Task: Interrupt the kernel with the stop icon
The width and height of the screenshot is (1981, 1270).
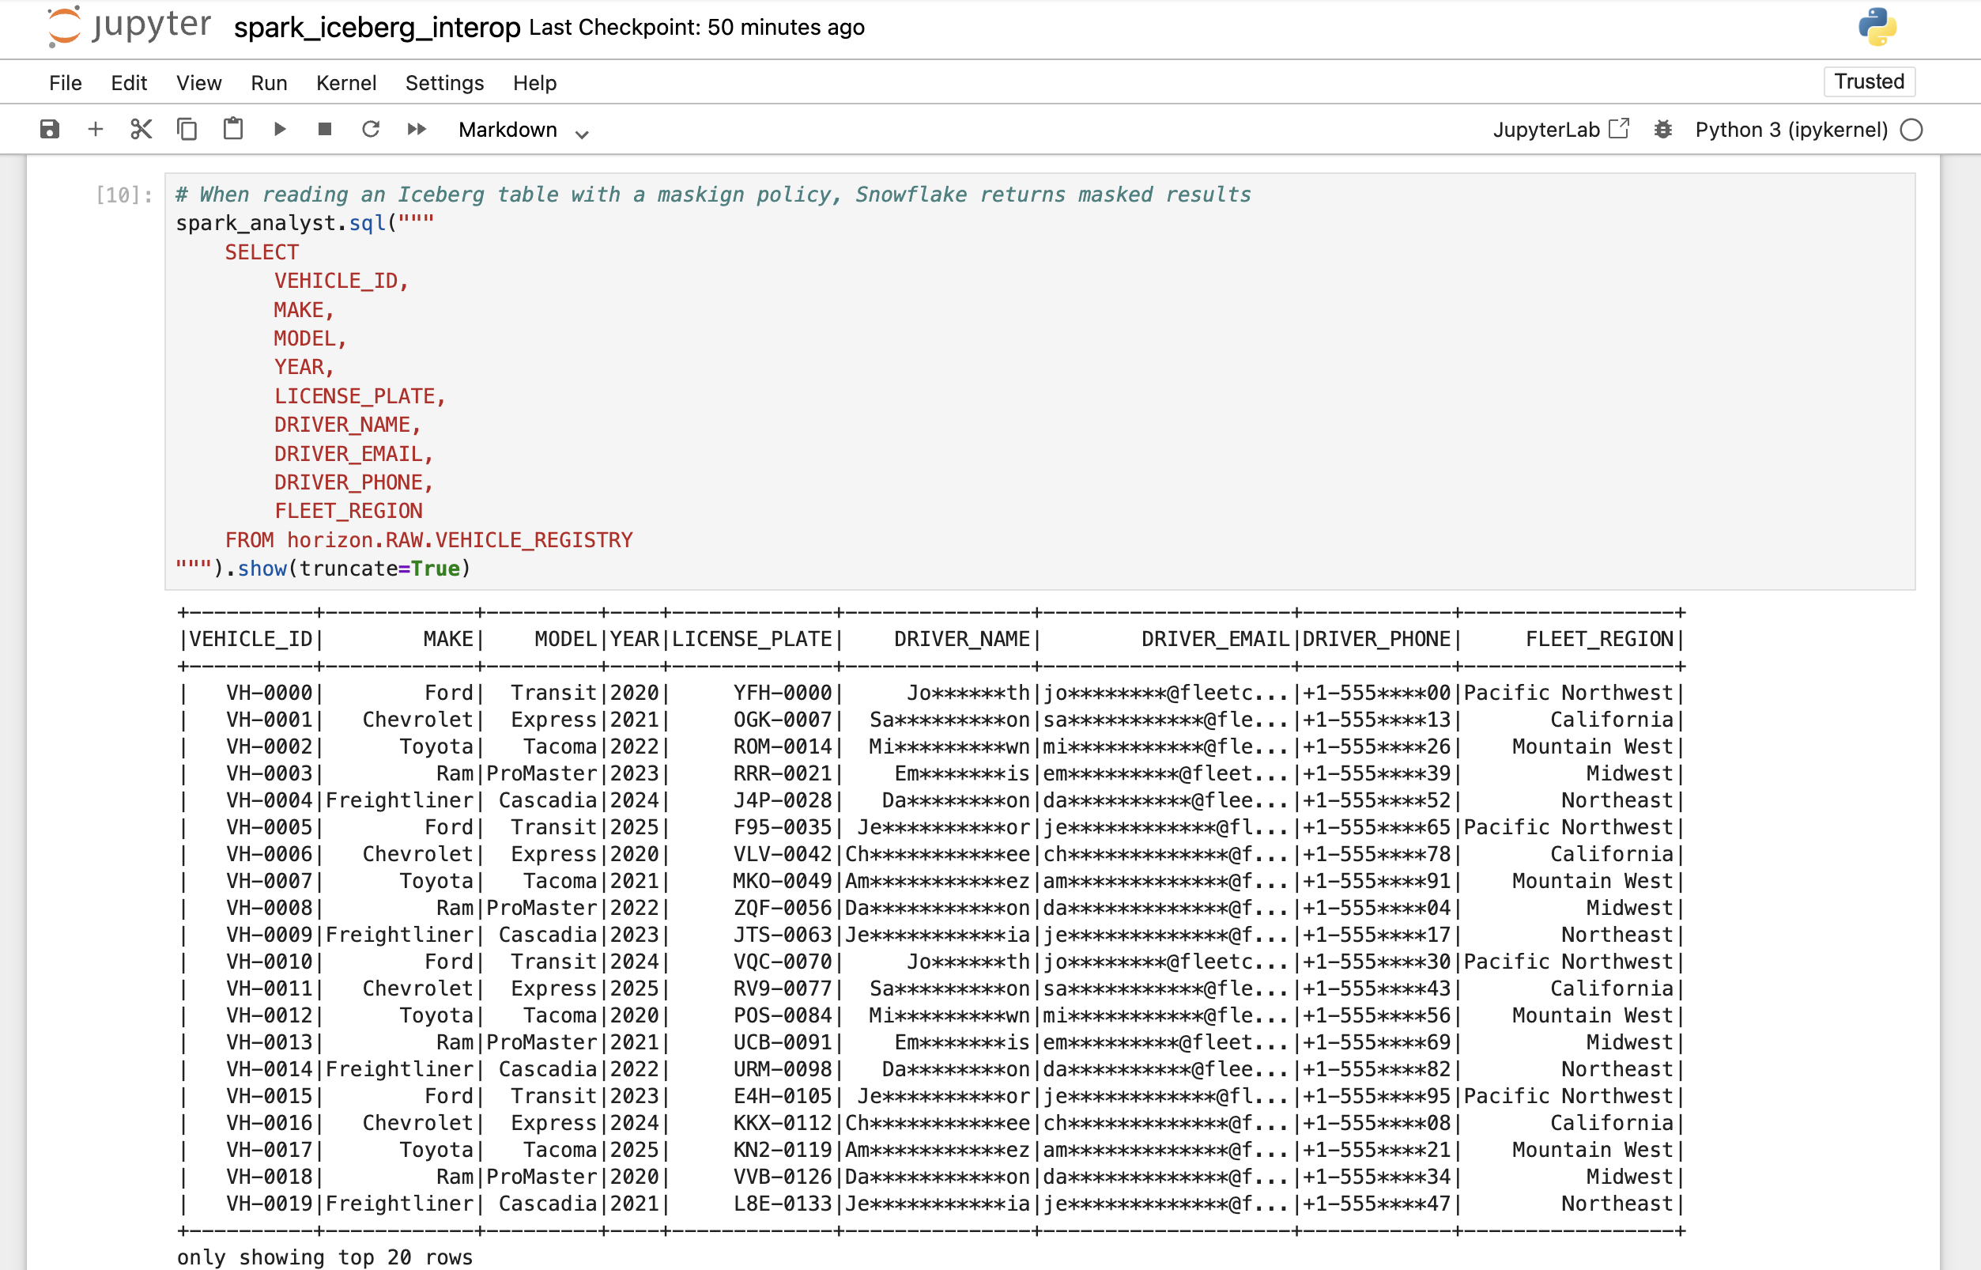Action: 325,130
